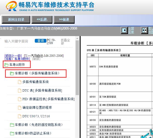Screen dimensions: 153x138
Task: Focus the keyword search input field
Action: (19, 41)
